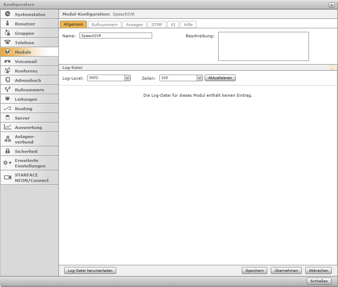Expand the Log-Level dropdown
Screen dimensions: 338x287
pos(127,78)
